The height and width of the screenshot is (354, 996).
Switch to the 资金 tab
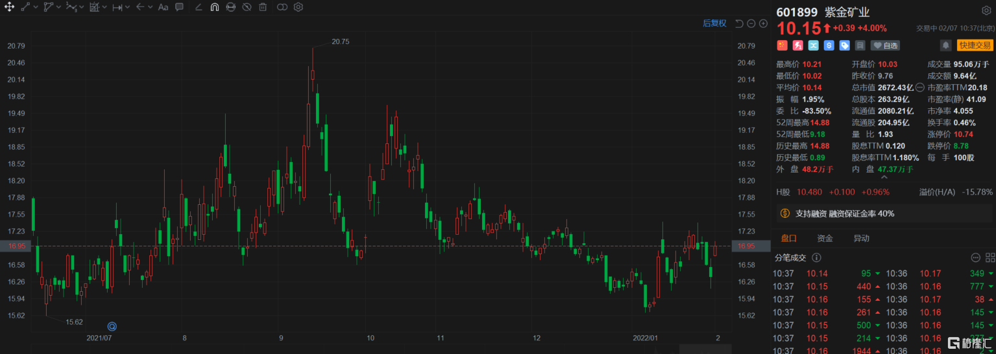[x=825, y=239]
